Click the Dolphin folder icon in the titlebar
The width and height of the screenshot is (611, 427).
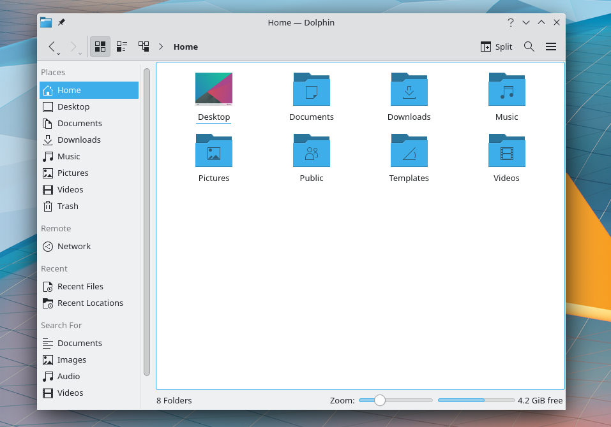[46, 22]
